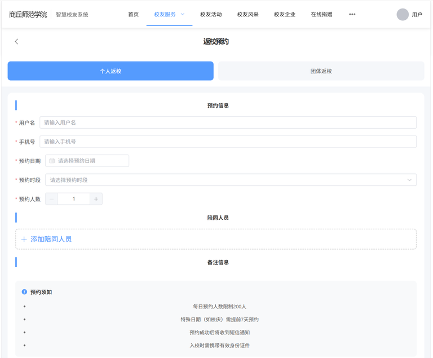The image size is (433, 358).
Task: Switch to the 个人返校 tab
Action: (x=111, y=71)
